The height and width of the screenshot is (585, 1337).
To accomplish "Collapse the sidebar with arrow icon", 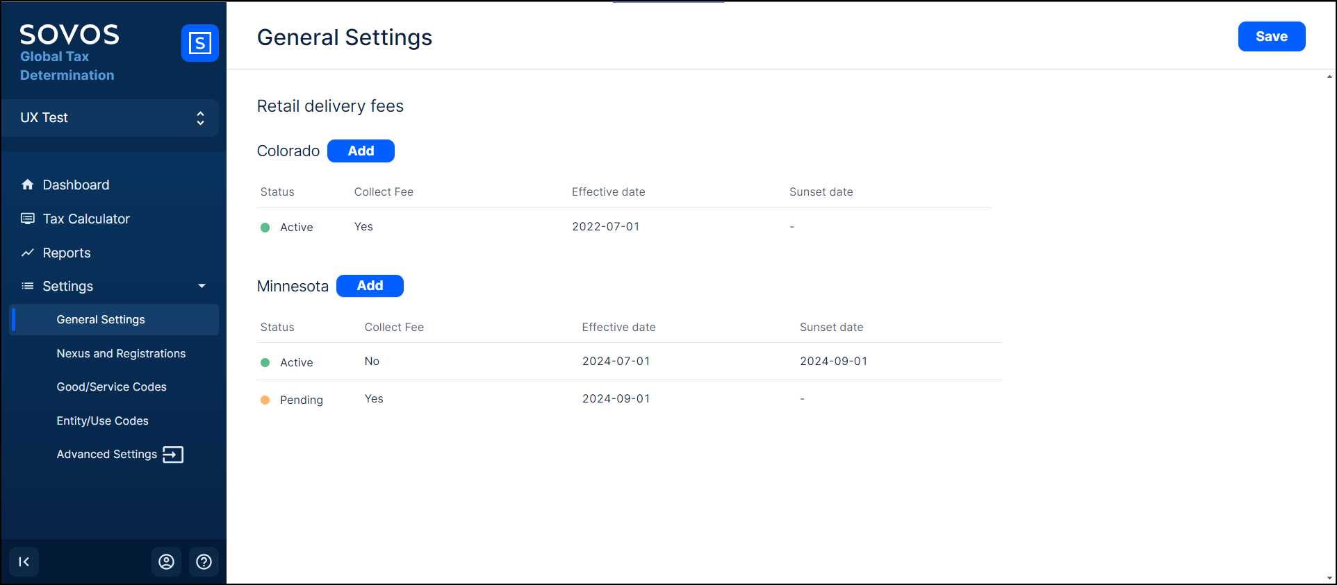I will click(x=24, y=561).
